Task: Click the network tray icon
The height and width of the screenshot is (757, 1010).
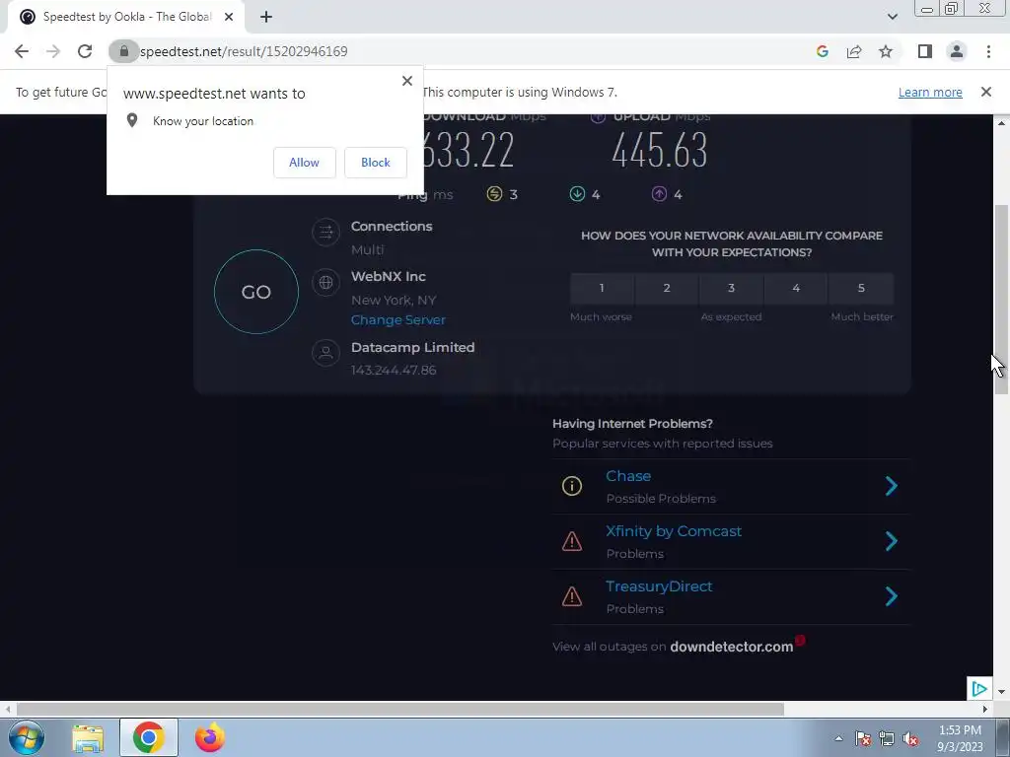Action: [x=887, y=738]
